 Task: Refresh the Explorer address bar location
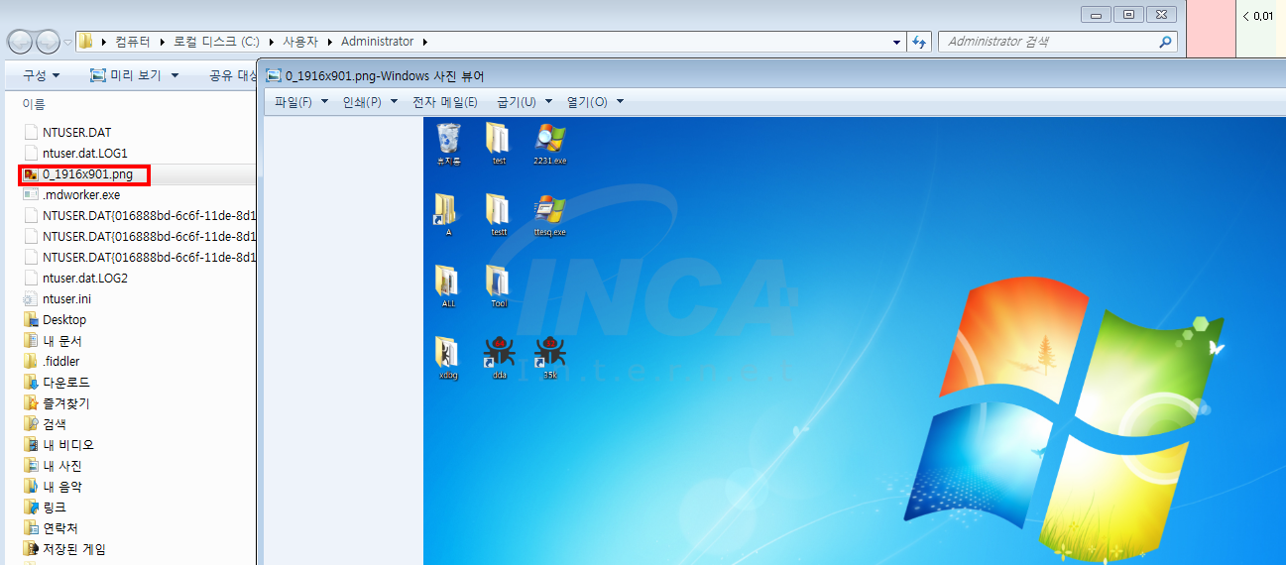(x=919, y=42)
